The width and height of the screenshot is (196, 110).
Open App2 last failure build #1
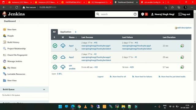(136, 57)
